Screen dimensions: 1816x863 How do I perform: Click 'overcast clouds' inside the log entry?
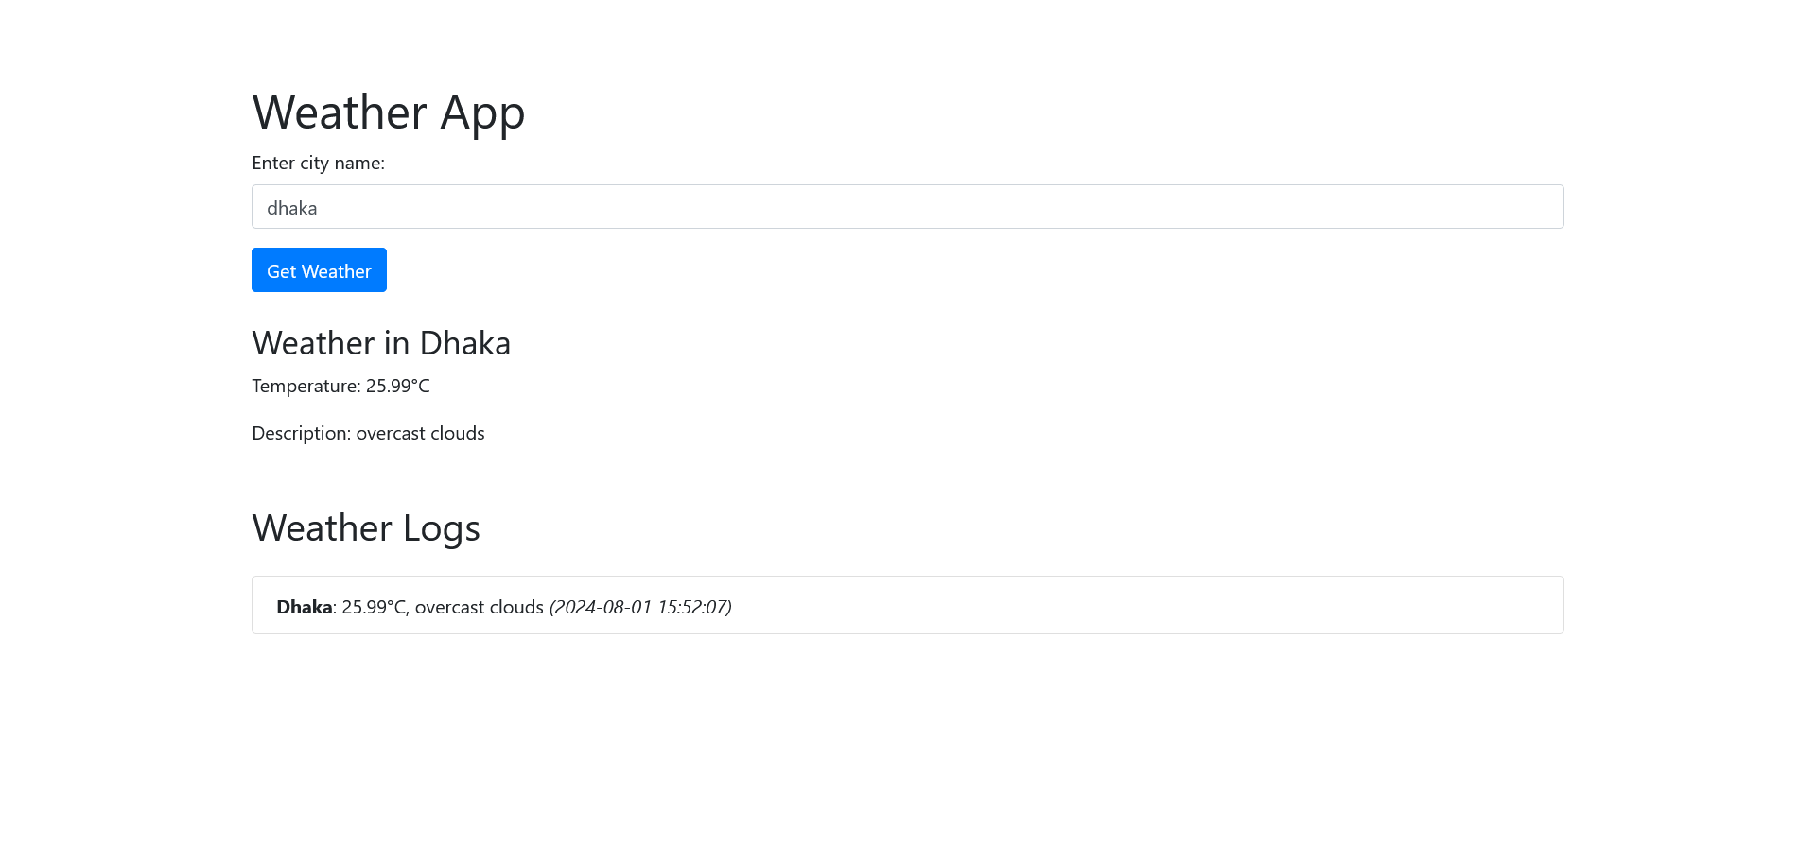click(x=479, y=607)
